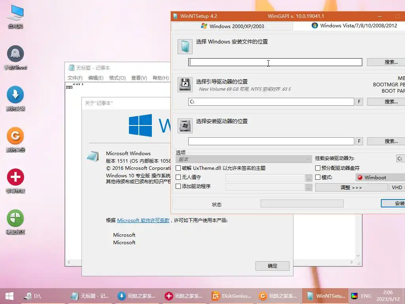405x304 pixels.
Task: Open Notepad's 查看(V) menu
Action: pos(139,78)
